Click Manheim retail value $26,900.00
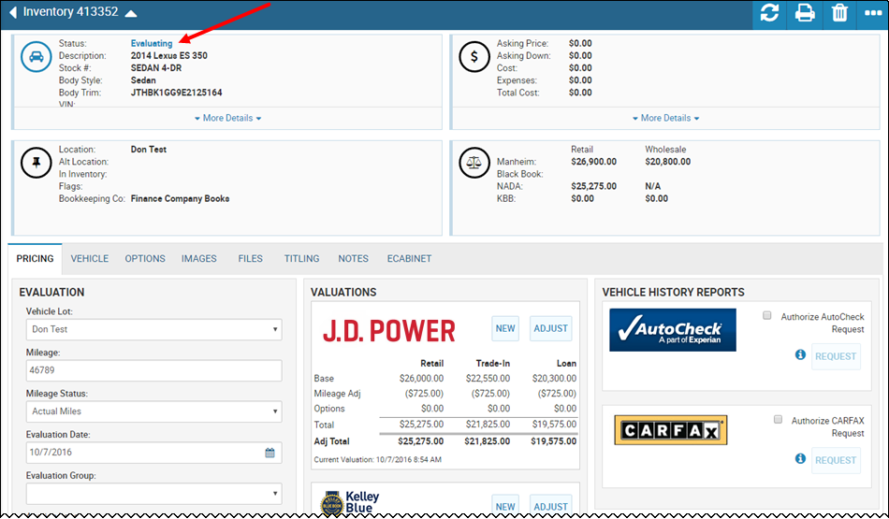 tap(593, 162)
